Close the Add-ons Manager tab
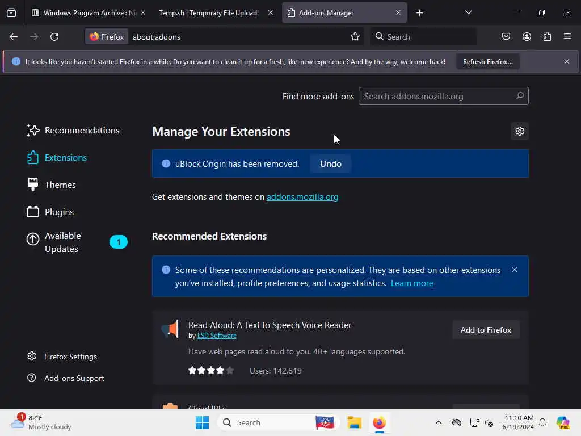This screenshot has width=581, height=436. tap(398, 12)
